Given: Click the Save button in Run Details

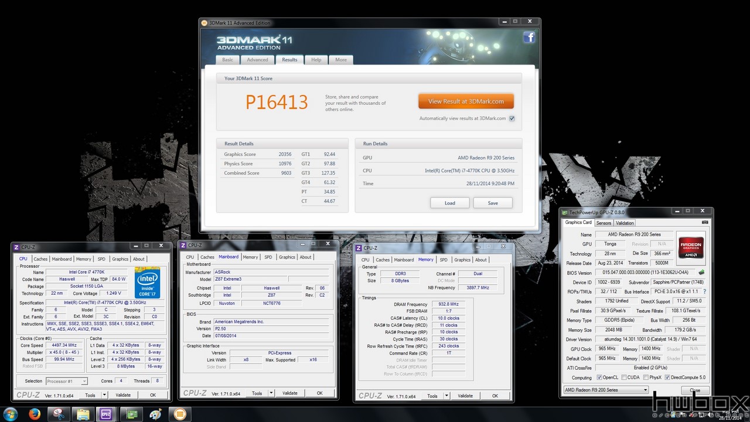Looking at the screenshot, I should pyautogui.click(x=493, y=203).
